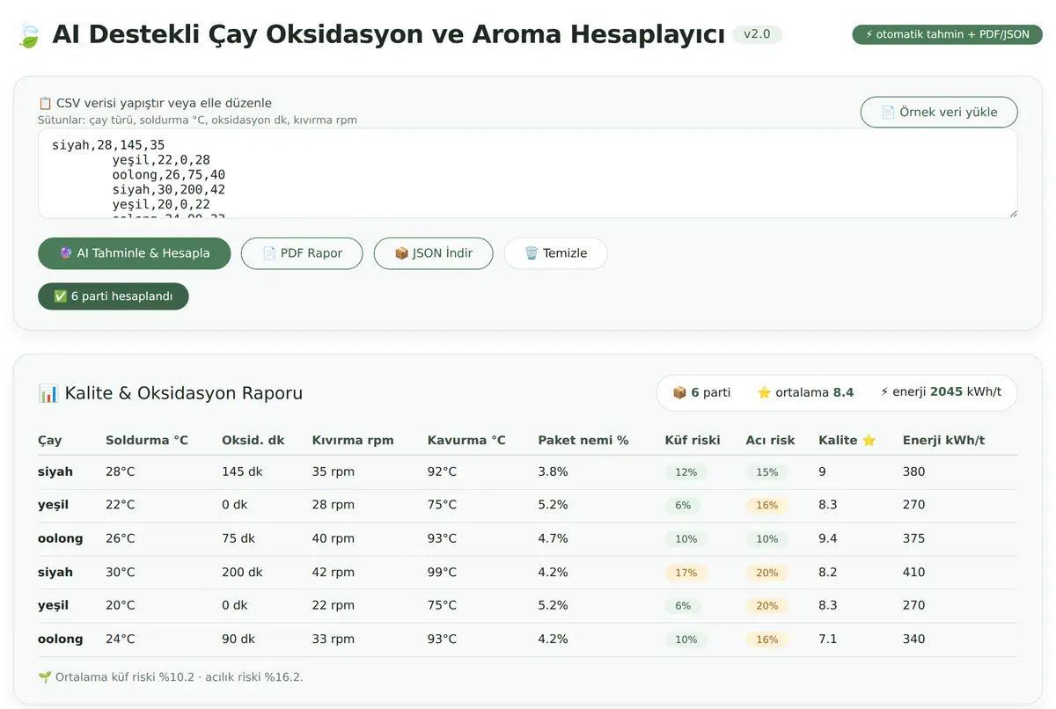Click the 90 dk oxidation cell
The image size is (1056, 709).
(238, 639)
